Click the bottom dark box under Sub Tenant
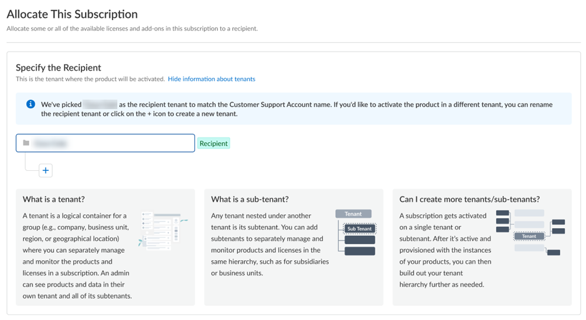Screen dimensions: 586x320 coord(359,251)
